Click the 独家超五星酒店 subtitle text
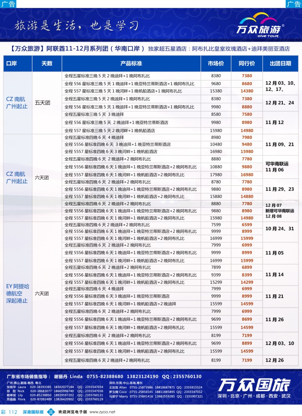This screenshot has height=416, width=302. click(219, 49)
